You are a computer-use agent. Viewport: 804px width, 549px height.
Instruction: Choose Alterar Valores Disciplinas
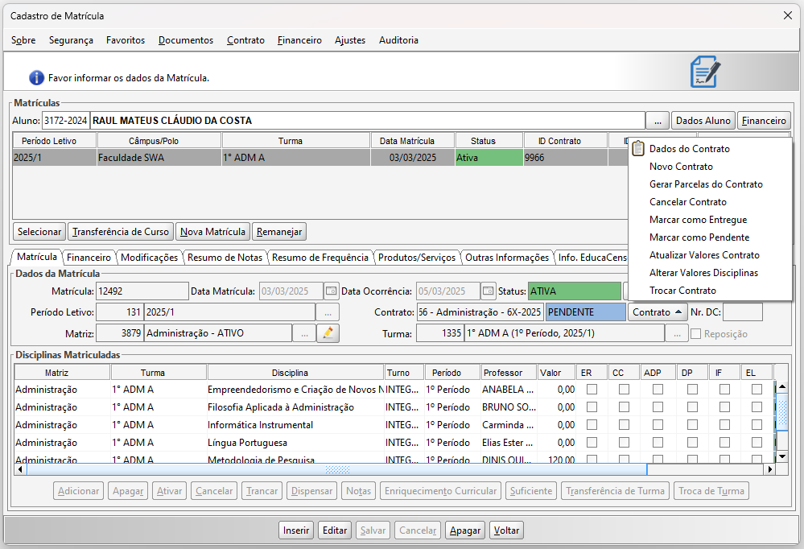710,273
